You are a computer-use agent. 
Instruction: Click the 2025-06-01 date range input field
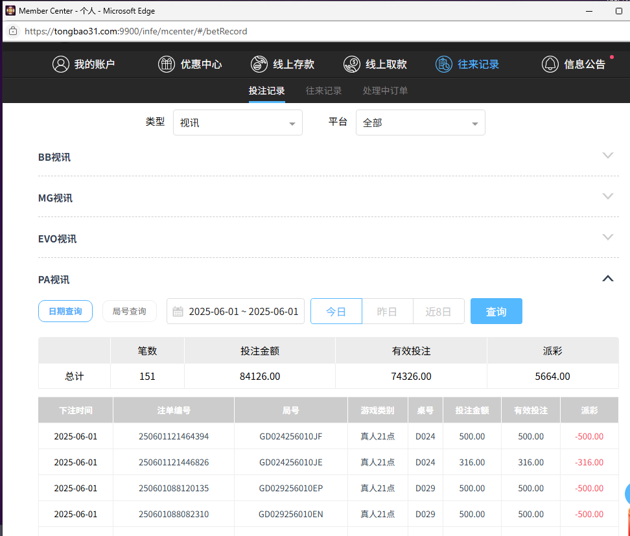pos(243,312)
